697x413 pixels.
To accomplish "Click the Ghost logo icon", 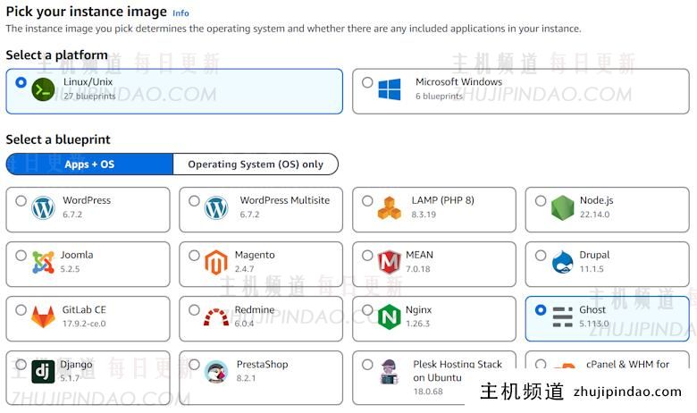I will [562, 317].
